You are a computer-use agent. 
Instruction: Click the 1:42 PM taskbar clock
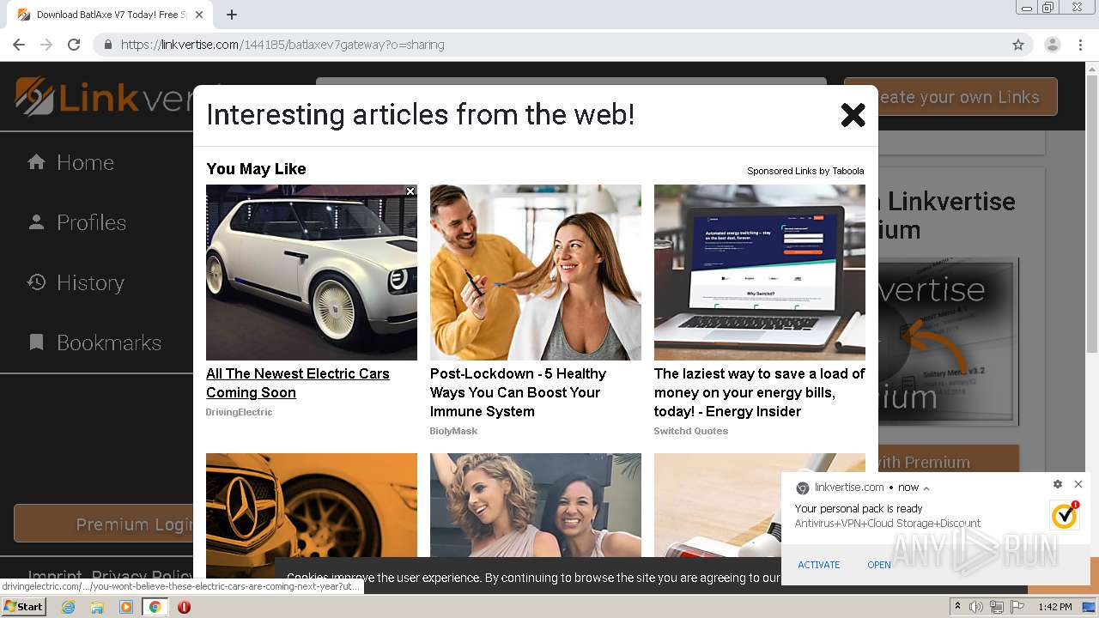coord(1054,607)
